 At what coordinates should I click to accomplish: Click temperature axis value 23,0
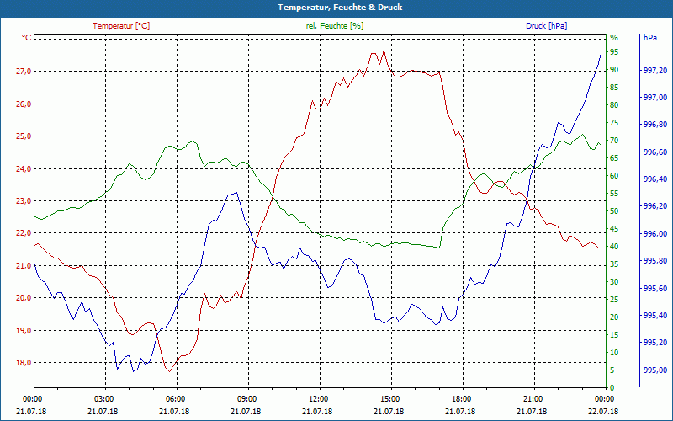tap(24, 201)
